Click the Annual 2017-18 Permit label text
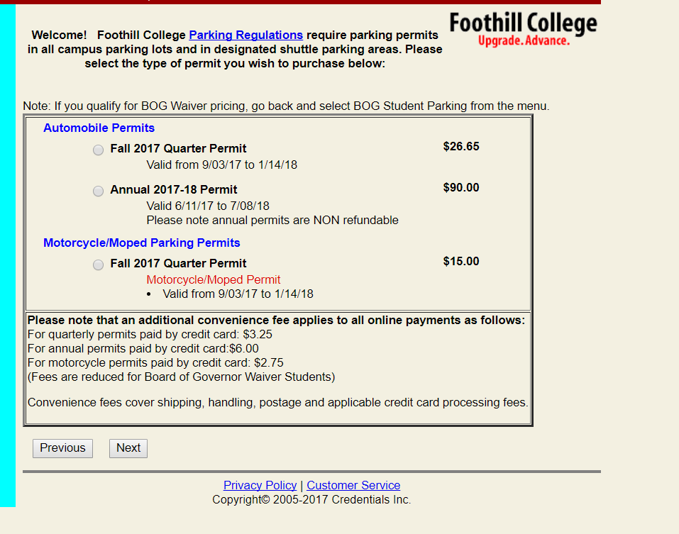679x534 pixels. coord(174,189)
